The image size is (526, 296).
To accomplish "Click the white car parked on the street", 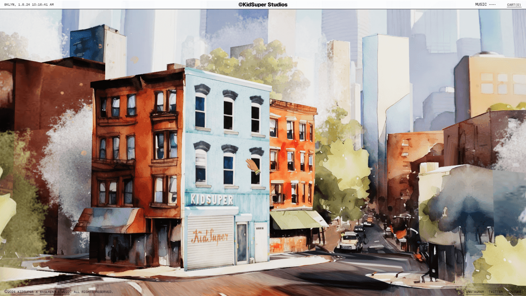I will click(350, 241).
